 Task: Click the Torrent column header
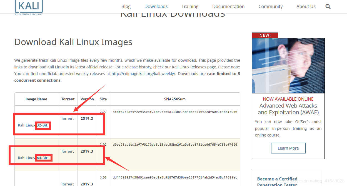pos(68,99)
